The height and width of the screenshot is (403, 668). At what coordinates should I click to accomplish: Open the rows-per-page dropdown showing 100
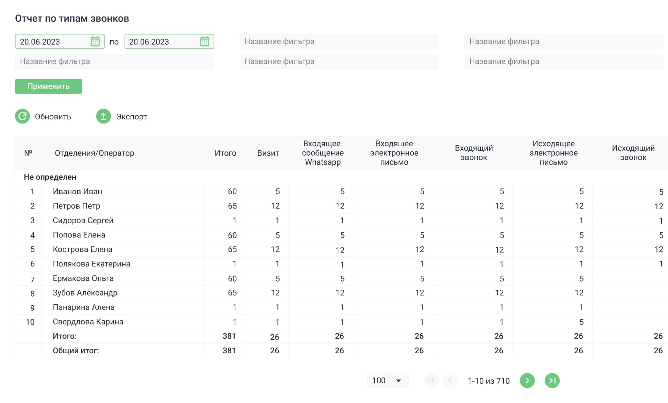click(388, 380)
